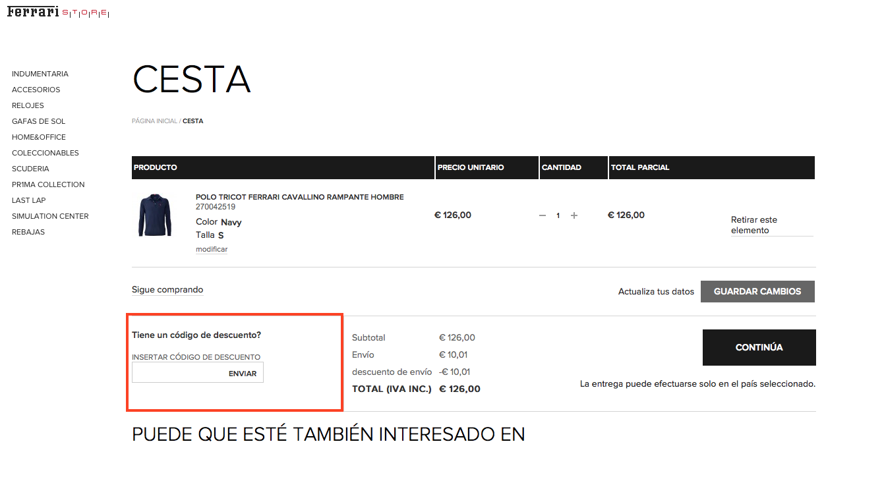Select ACCESORIOS in the sidebar
884x477 pixels.
point(36,89)
